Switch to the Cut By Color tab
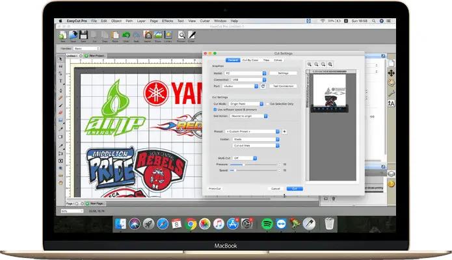Screen dimensions: 452x260 [250, 60]
